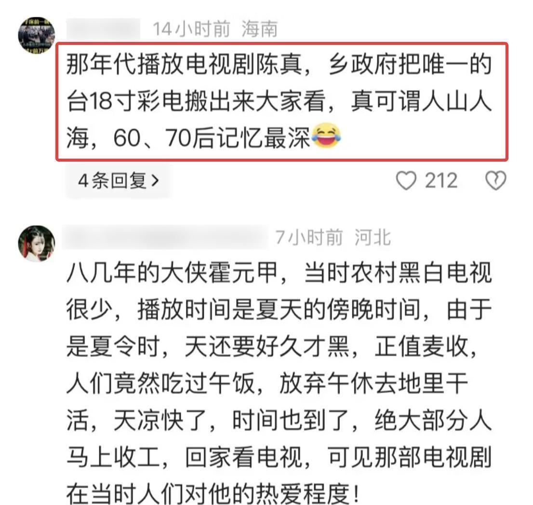This screenshot has width=533, height=505.
Task: Tap the broken-heart dislike icon
Action: [495, 180]
